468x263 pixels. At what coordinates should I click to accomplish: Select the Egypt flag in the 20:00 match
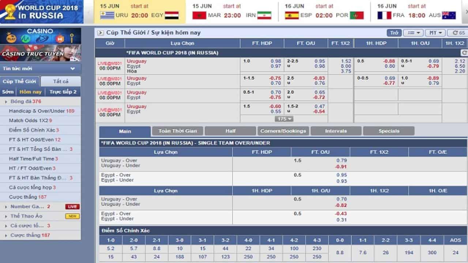coord(171,15)
